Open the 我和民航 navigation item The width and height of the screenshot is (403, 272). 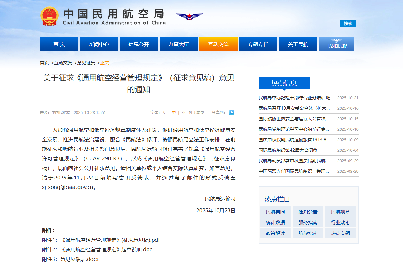(336, 44)
